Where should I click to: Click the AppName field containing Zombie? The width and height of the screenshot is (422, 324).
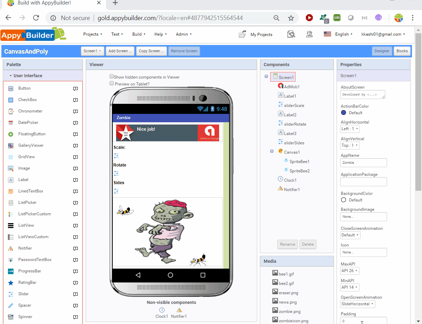364,163
